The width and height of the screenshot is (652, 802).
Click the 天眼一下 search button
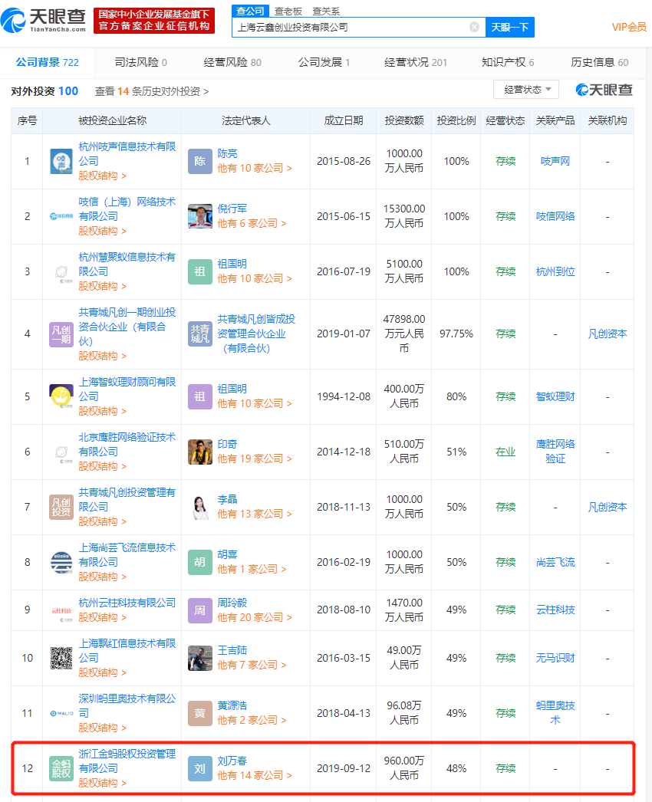pyautogui.click(x=510, y=27)
